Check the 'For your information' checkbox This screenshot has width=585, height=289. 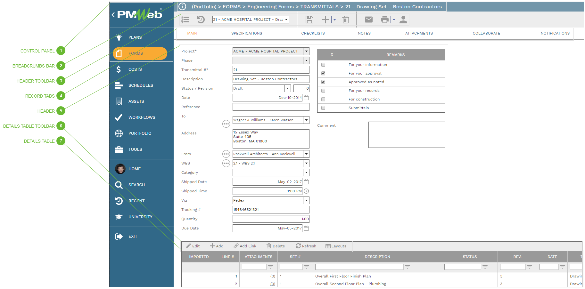coord(323,65)
